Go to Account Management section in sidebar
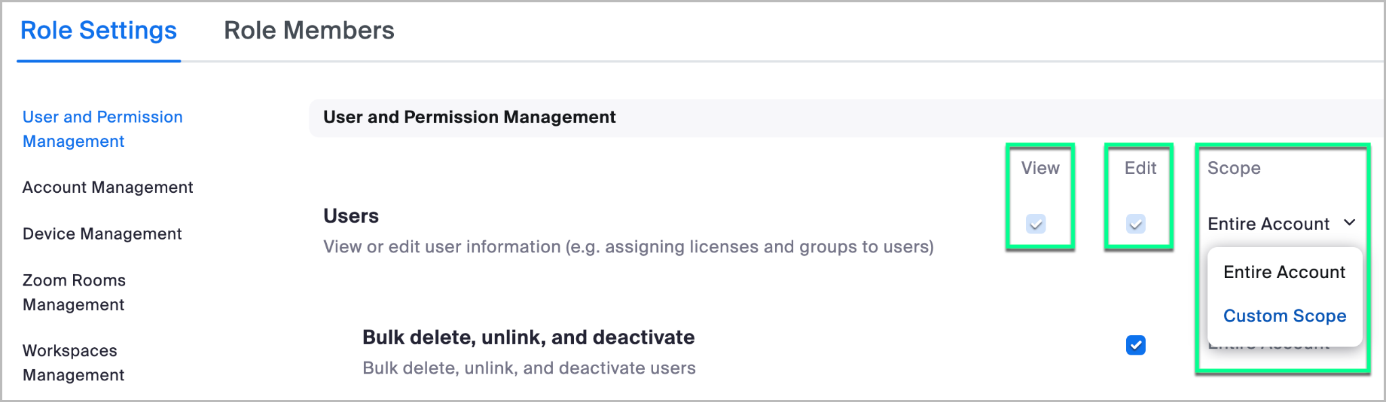This screenshot has width=1386, height=402. pos(108,187)
